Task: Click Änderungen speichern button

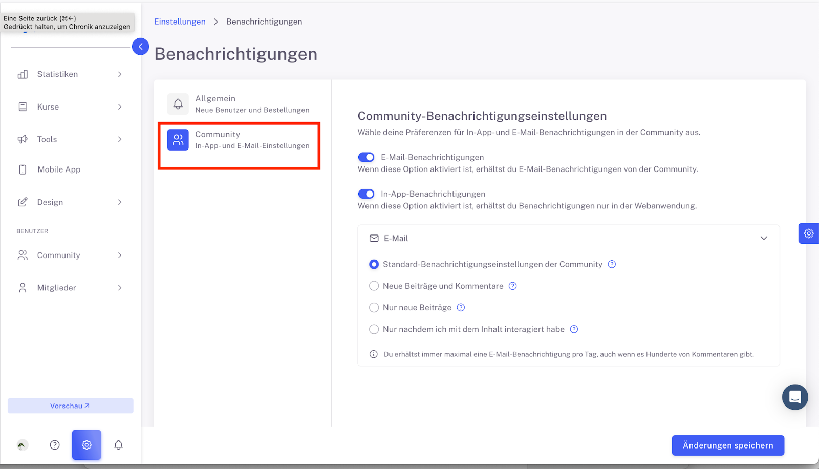Action: coord(728,445)
